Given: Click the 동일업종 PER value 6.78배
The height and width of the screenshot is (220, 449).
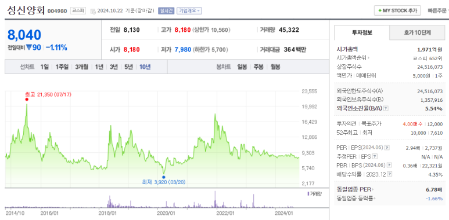Looking at the screenshot, I should coord(434,189).
